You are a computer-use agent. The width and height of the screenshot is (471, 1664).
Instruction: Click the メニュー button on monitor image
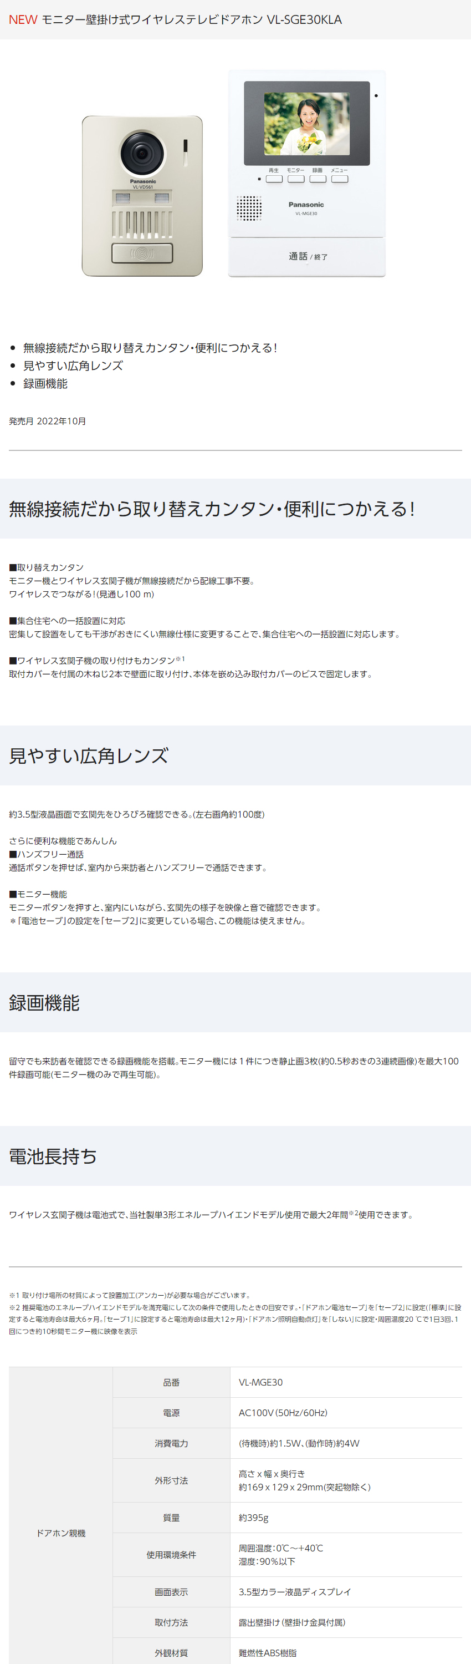[339, 179]
